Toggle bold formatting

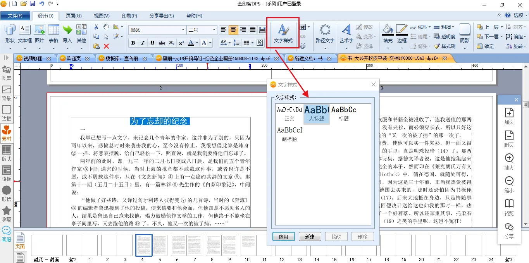point(133,43)
